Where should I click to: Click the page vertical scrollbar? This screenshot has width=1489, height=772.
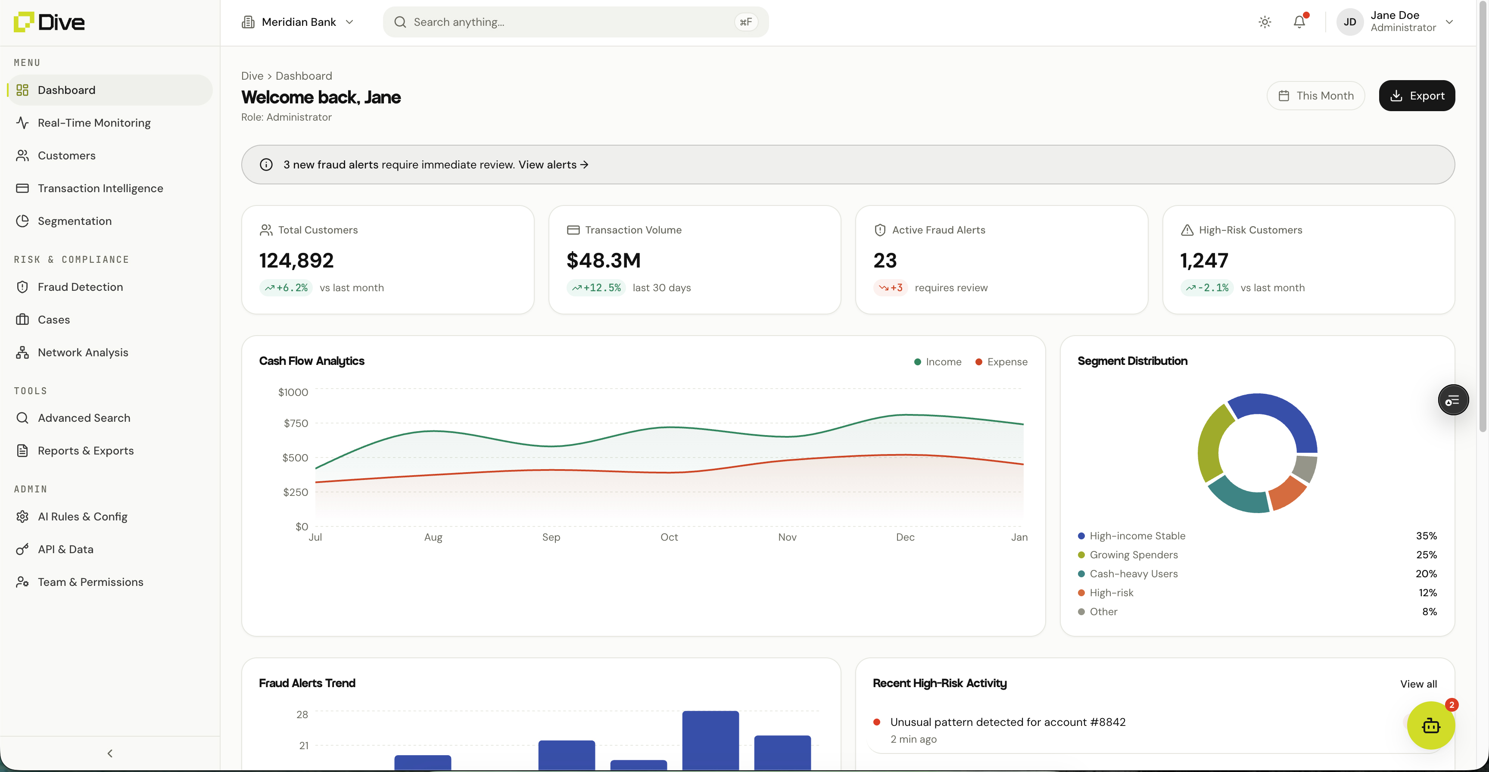(1483, 217)
